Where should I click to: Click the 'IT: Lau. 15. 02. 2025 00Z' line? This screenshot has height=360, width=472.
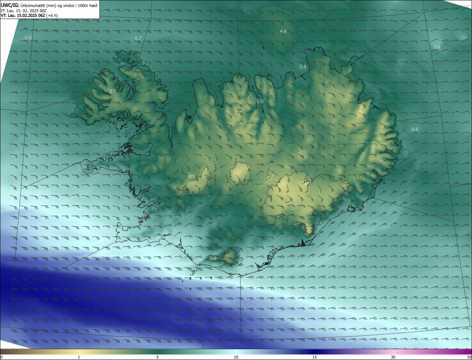click(23, 10)
